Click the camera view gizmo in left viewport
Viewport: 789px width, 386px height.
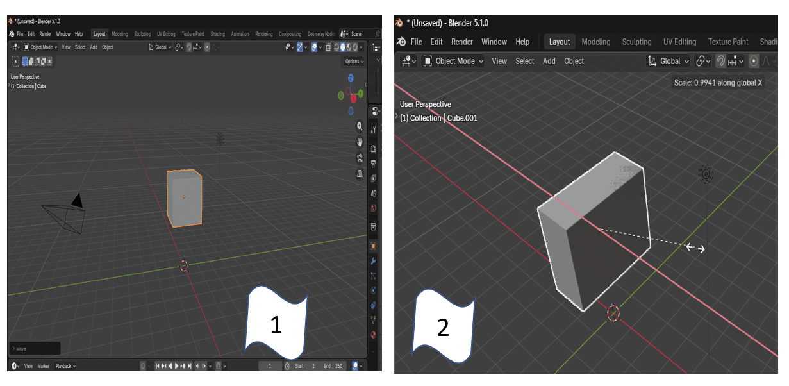click(x=360, y=158)
